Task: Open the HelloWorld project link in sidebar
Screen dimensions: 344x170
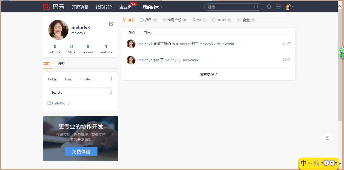Action: click(61, 103)
